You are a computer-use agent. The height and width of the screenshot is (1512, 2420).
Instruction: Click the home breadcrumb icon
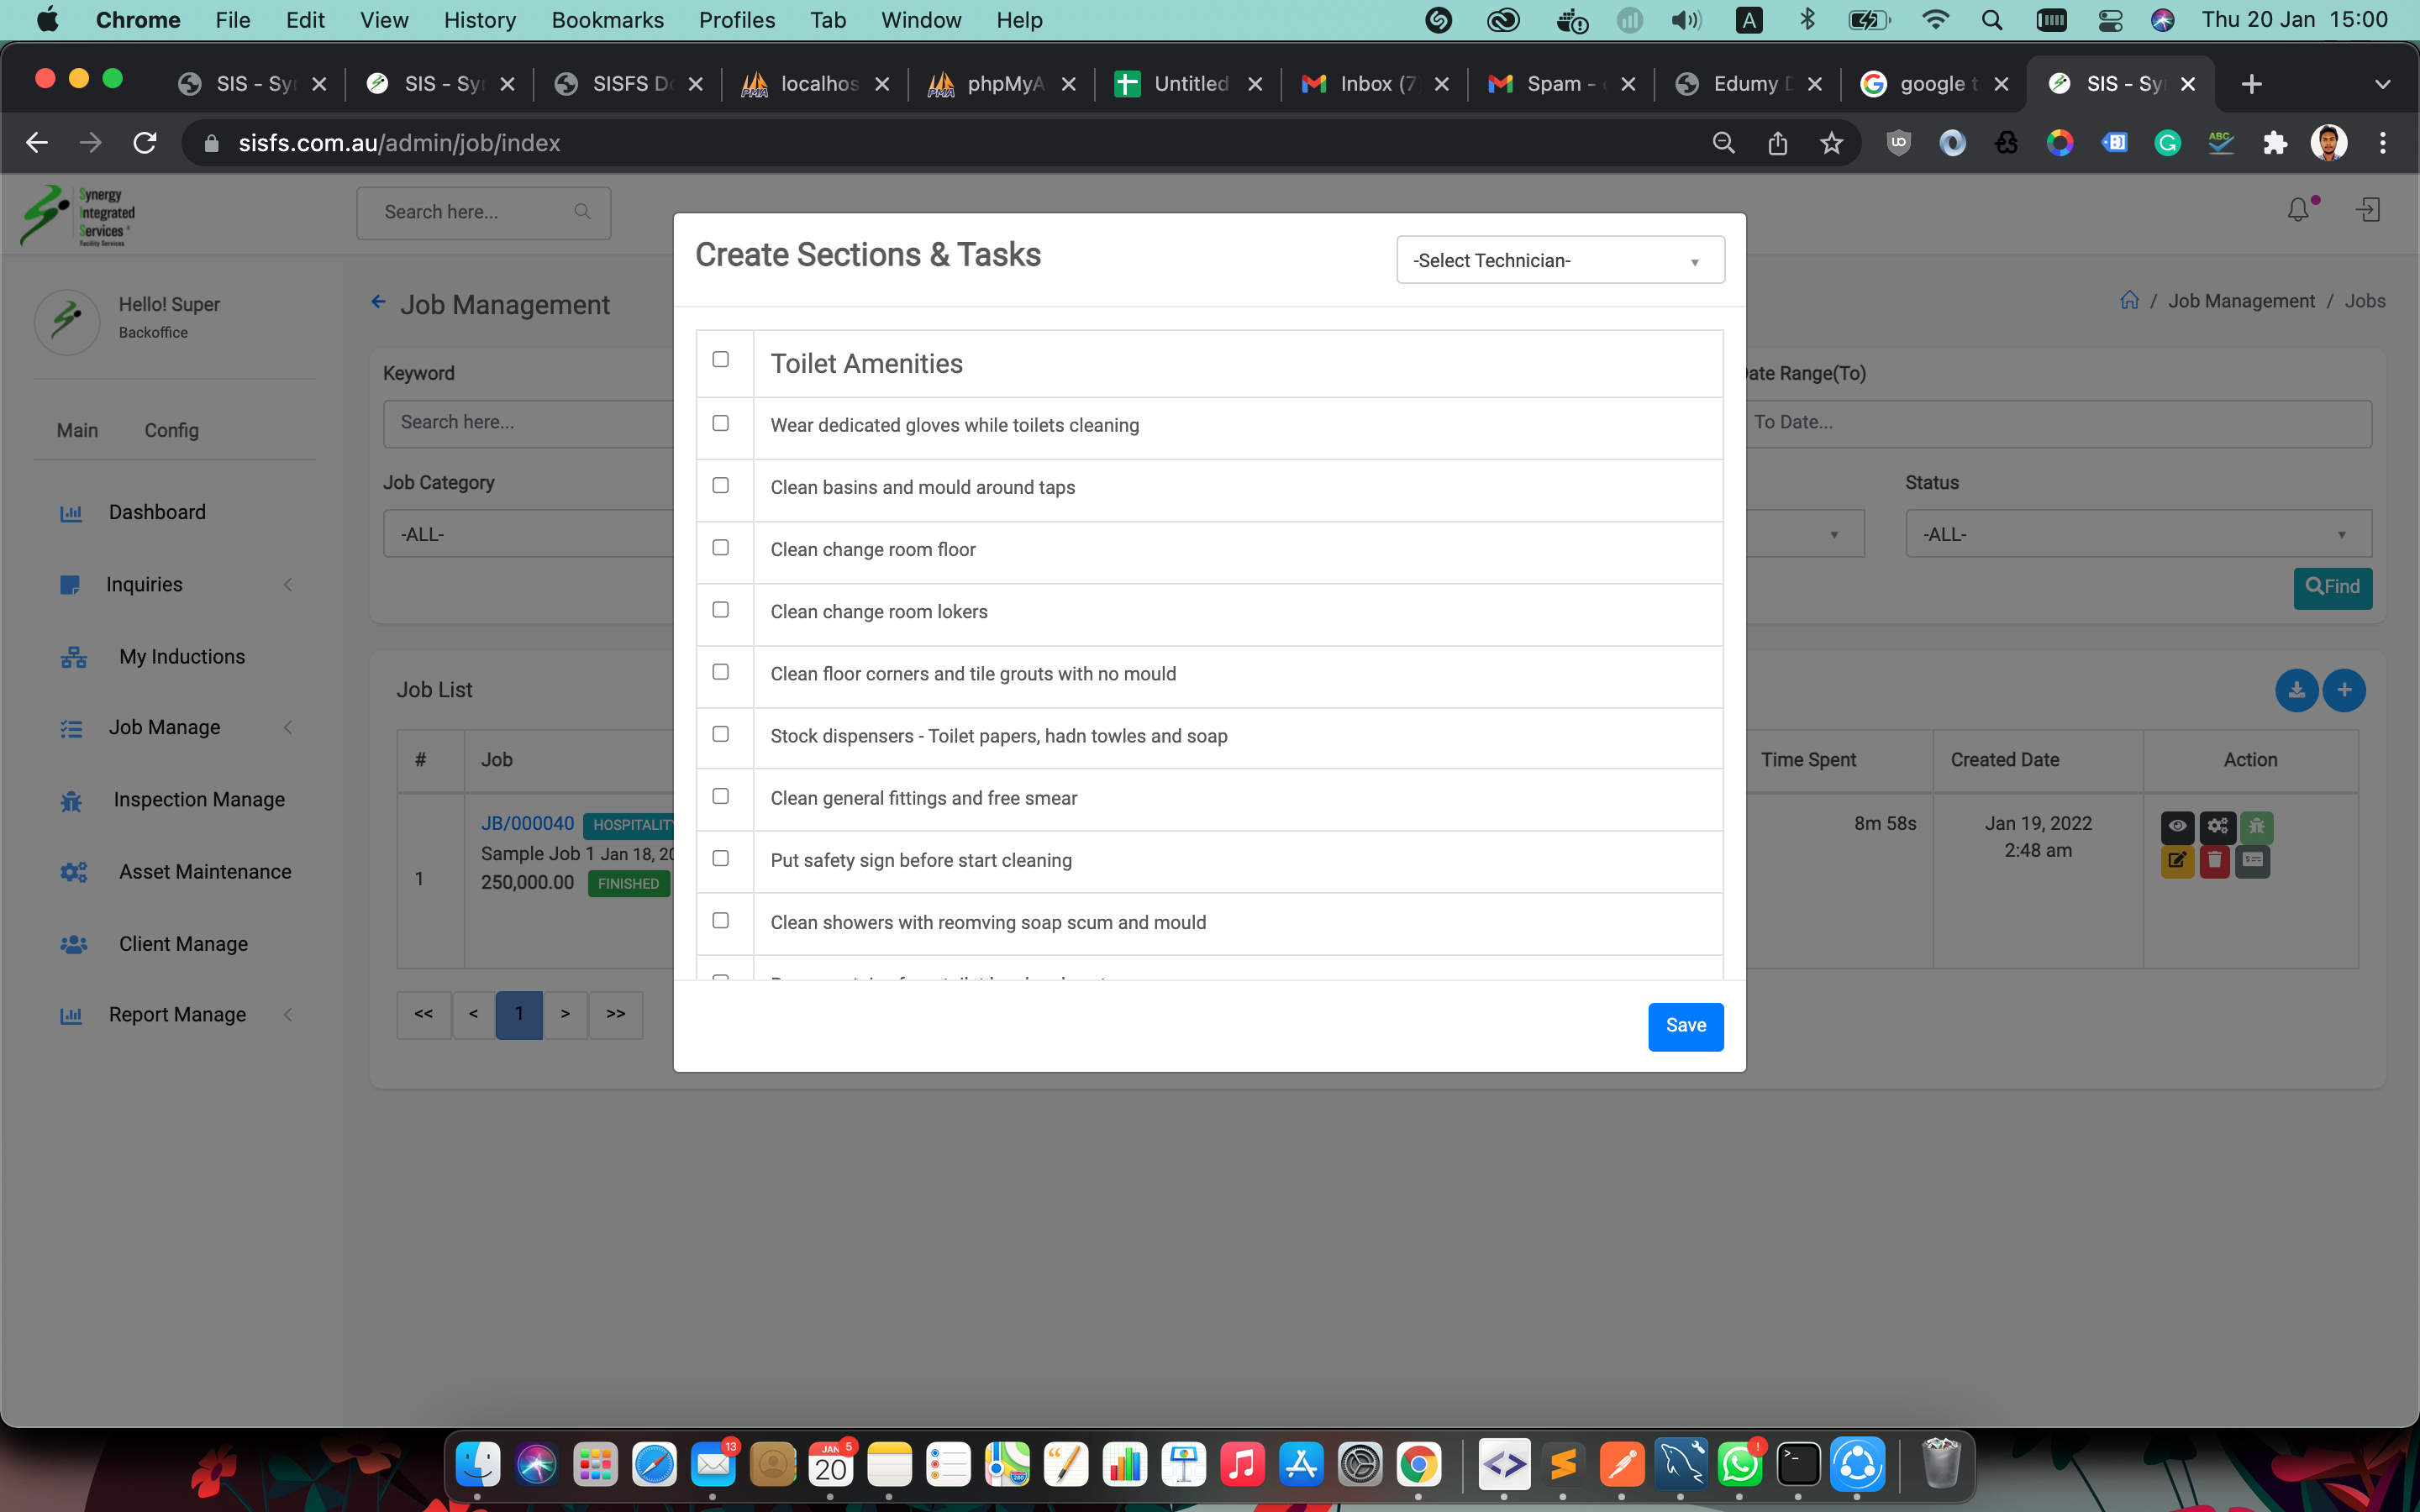point(2129,301)
